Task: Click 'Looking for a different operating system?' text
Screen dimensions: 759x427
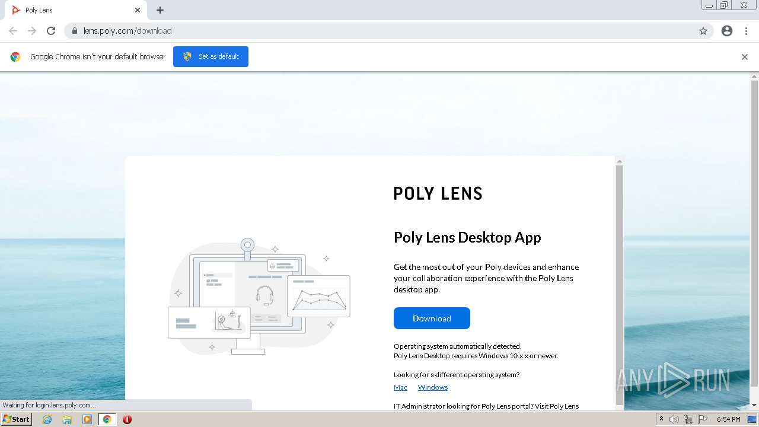Action: [x=457, y=375]
